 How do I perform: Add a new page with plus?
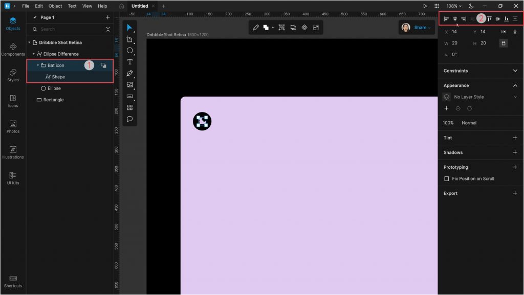coord(107,17)
